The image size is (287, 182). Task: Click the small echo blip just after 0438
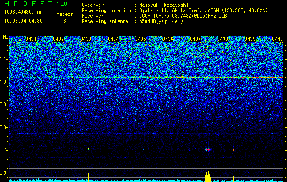[x=233, y=150]
